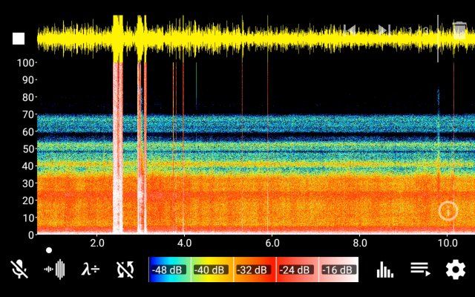Tap the waveform display icon
Viewport: 475px width, 297px height.
click(55, 269)
